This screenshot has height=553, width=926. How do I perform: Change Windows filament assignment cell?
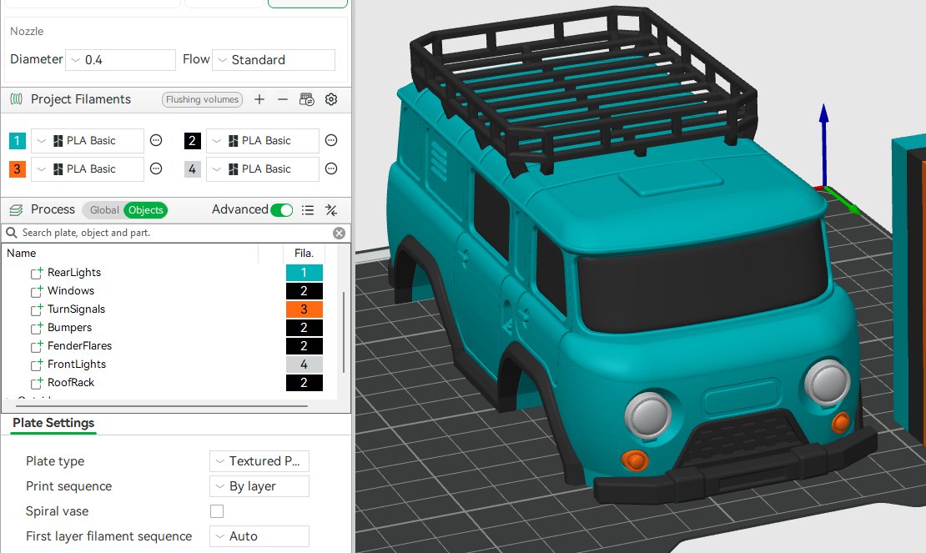(x=304, y=291)
